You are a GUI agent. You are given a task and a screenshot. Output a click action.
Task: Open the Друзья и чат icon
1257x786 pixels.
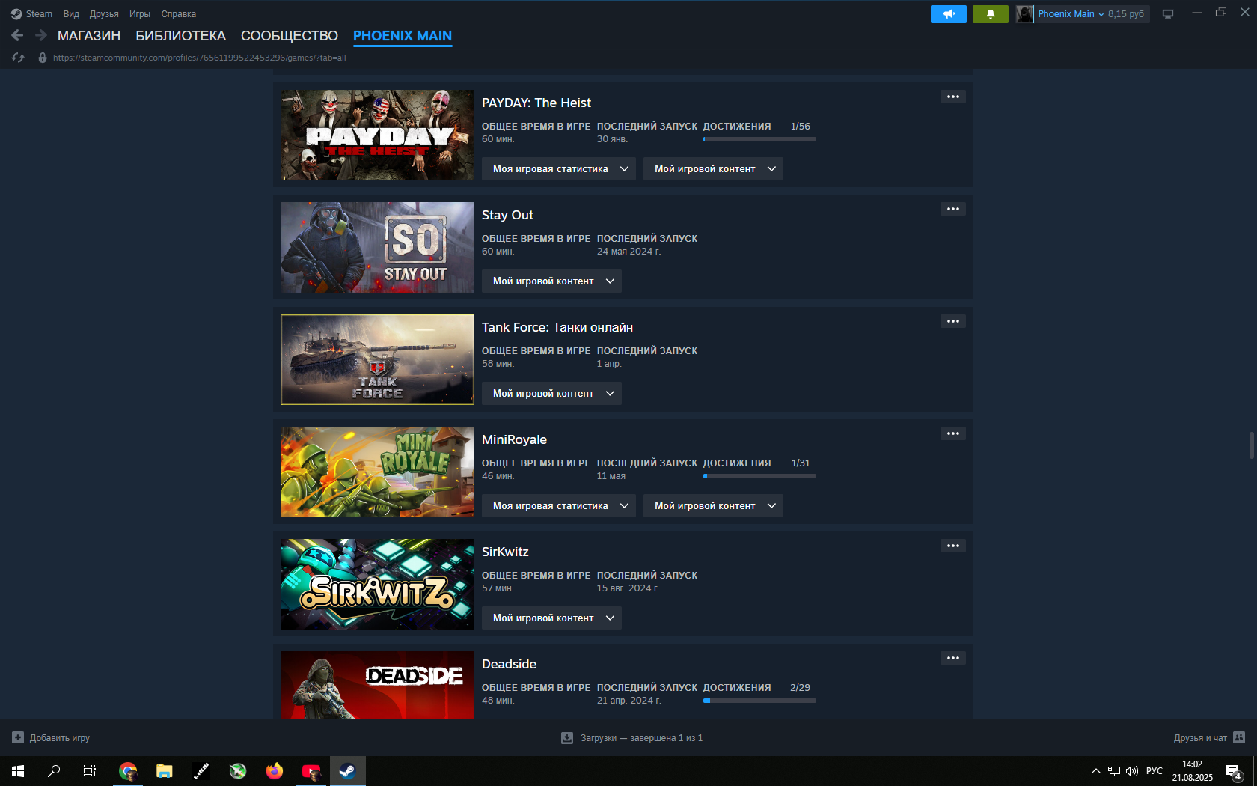1239,737
